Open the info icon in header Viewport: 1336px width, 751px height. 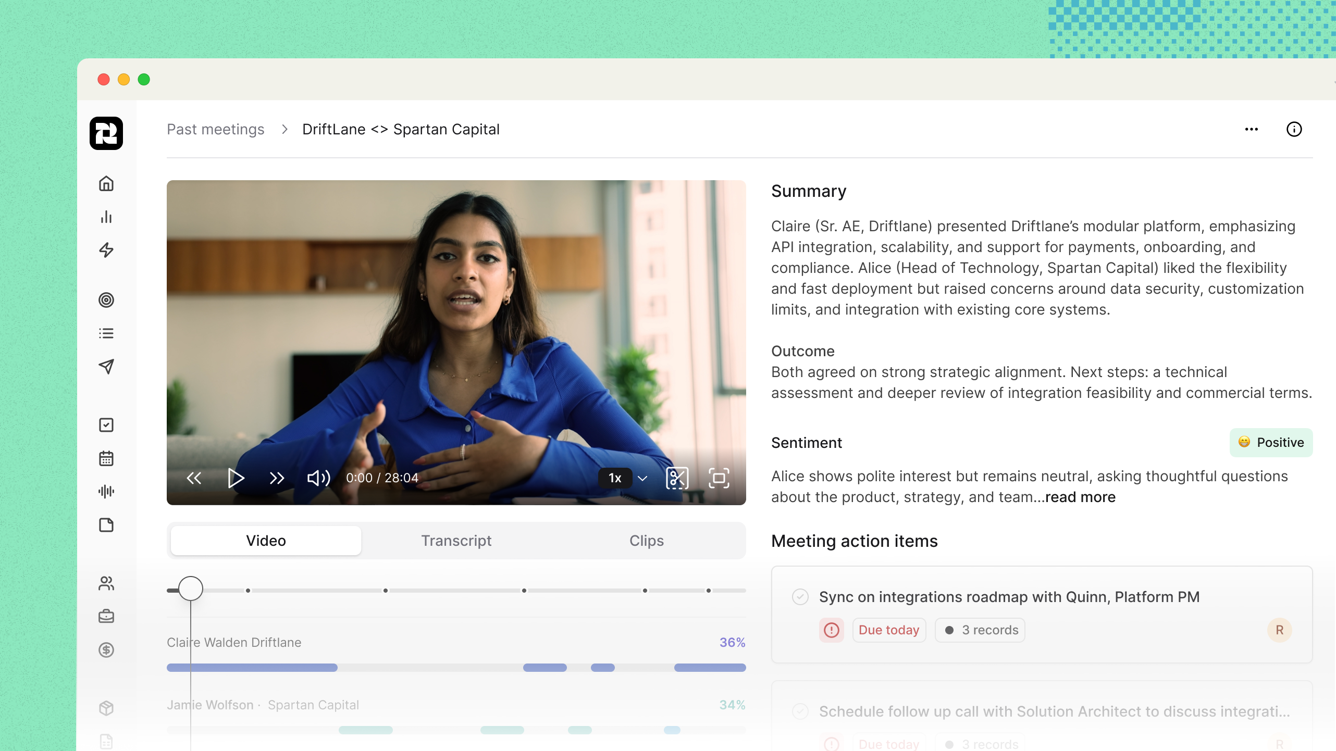tap(1294, 129)
